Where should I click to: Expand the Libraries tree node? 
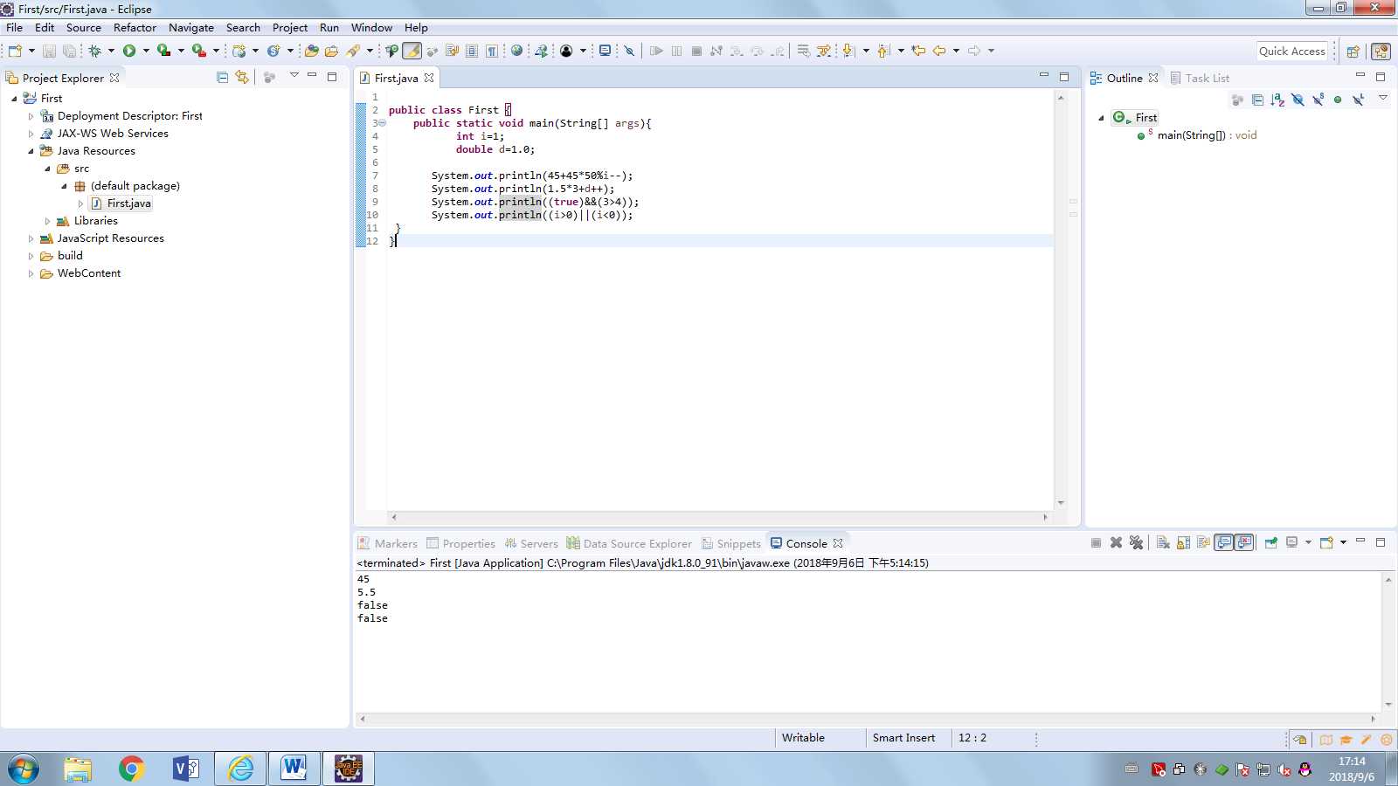(x=48, y=221)
